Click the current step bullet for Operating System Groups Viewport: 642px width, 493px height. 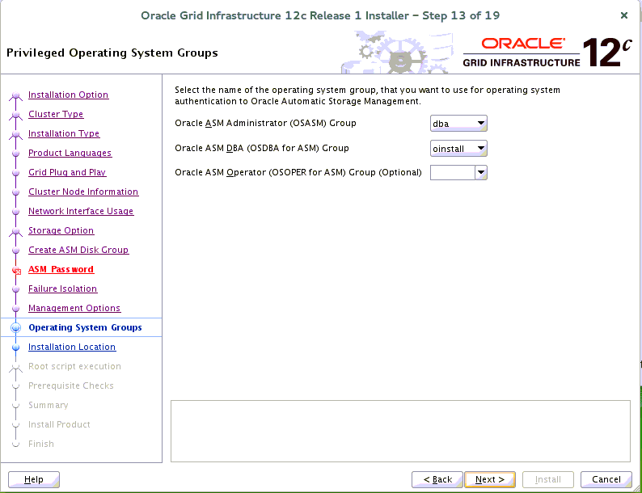(x=15, y=327)
